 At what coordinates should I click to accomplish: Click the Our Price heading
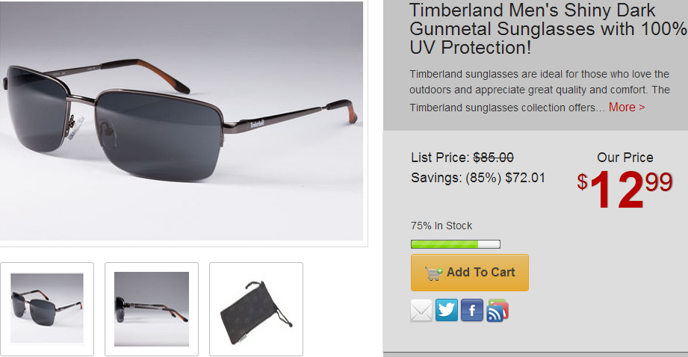point(625,158)
